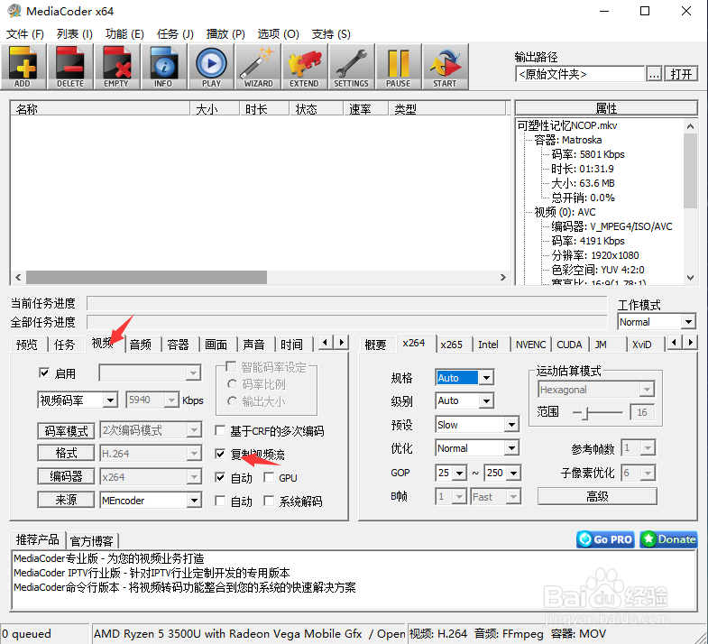
Task: Click properties panel scroll down arrow
Action: (x=690, y=278)
